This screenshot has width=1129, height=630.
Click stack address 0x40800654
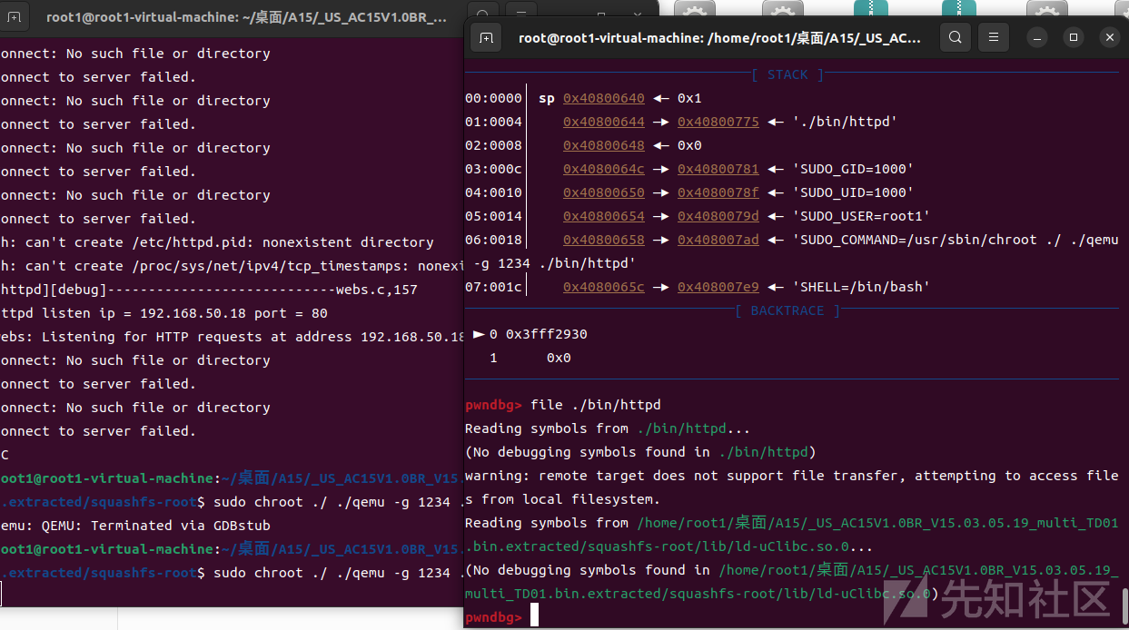[x=603, y=216]
